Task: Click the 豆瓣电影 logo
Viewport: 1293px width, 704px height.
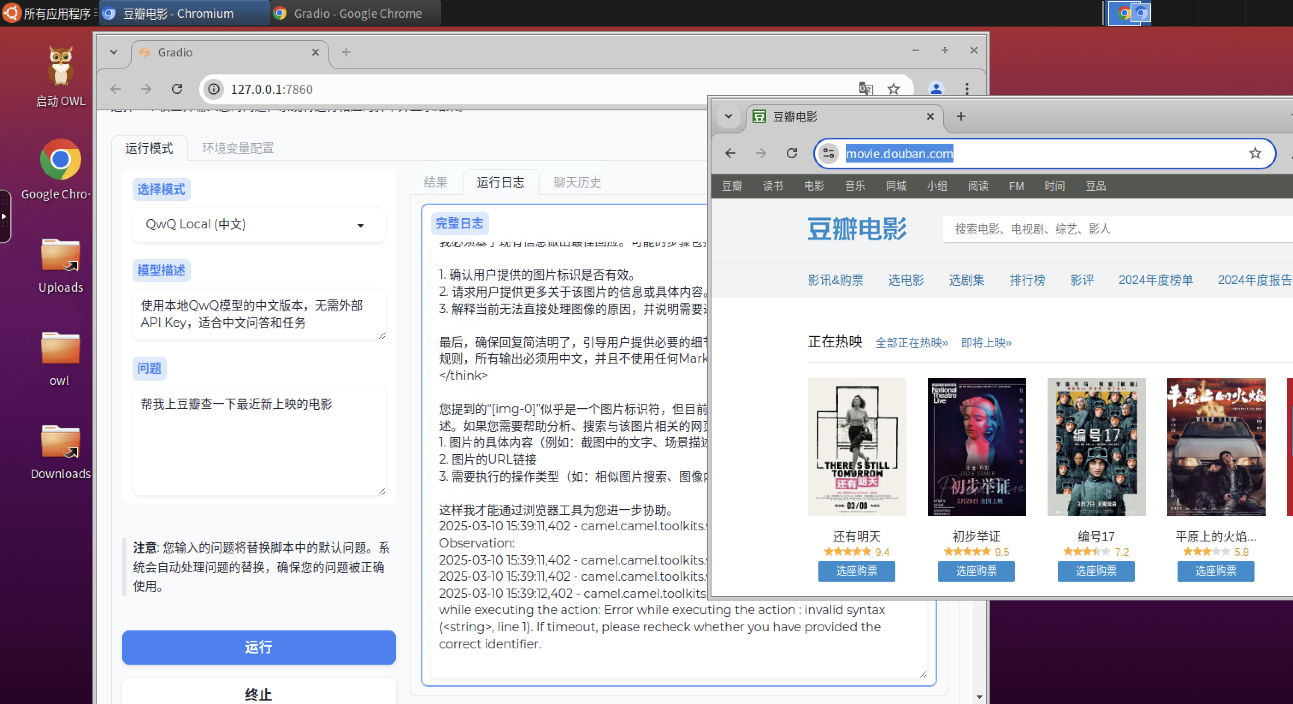Action: 857,229
